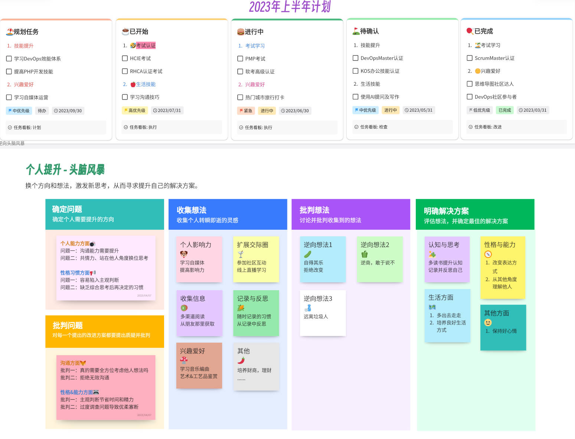Select the 明确解决方案 green header
The height and width of the screenshot is (439, 575).
click(x=475, y=214)
